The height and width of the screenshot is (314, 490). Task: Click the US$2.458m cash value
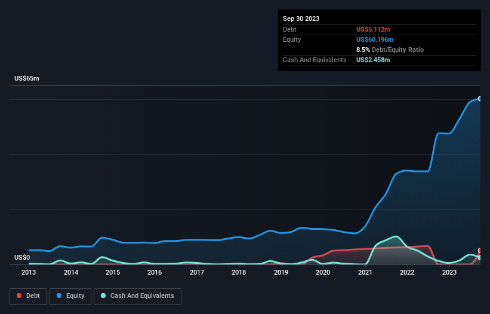point(373,60)
